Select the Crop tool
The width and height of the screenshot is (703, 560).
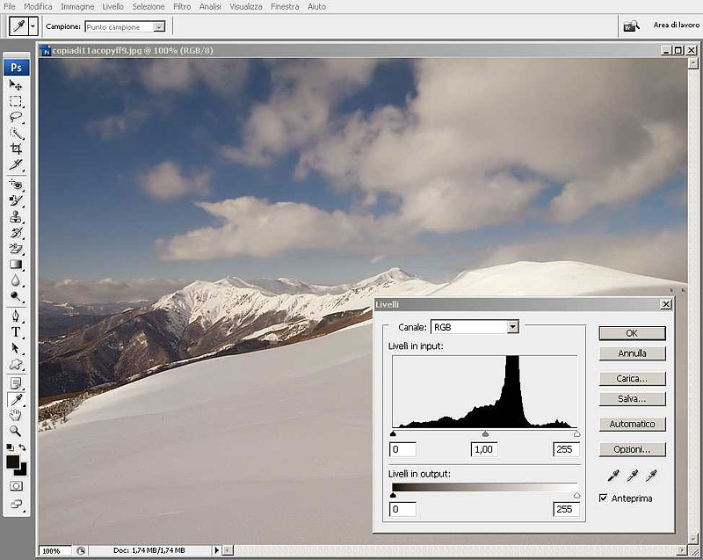pyautogui.click(x=16, y=149)
